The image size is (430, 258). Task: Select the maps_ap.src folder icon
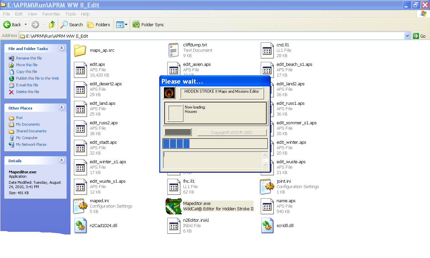(80, 50)
